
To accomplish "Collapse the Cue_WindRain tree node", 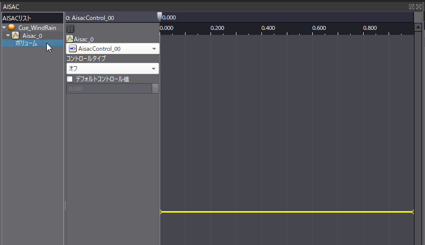I will 4,27.
